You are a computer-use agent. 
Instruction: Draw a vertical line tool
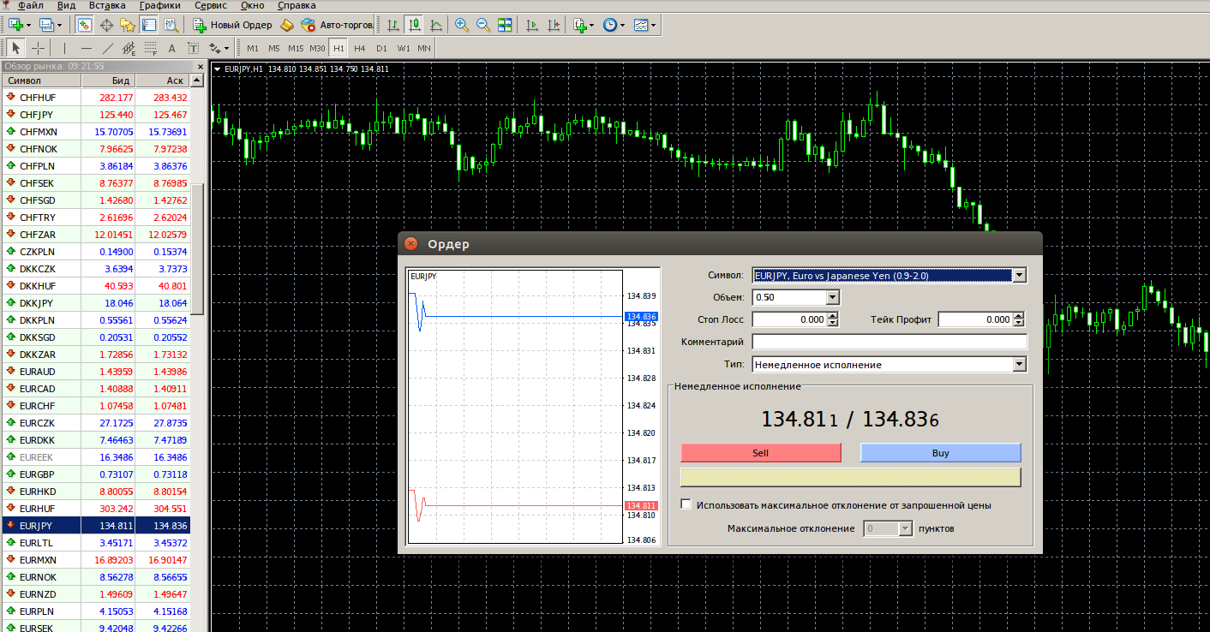[65, 48]
